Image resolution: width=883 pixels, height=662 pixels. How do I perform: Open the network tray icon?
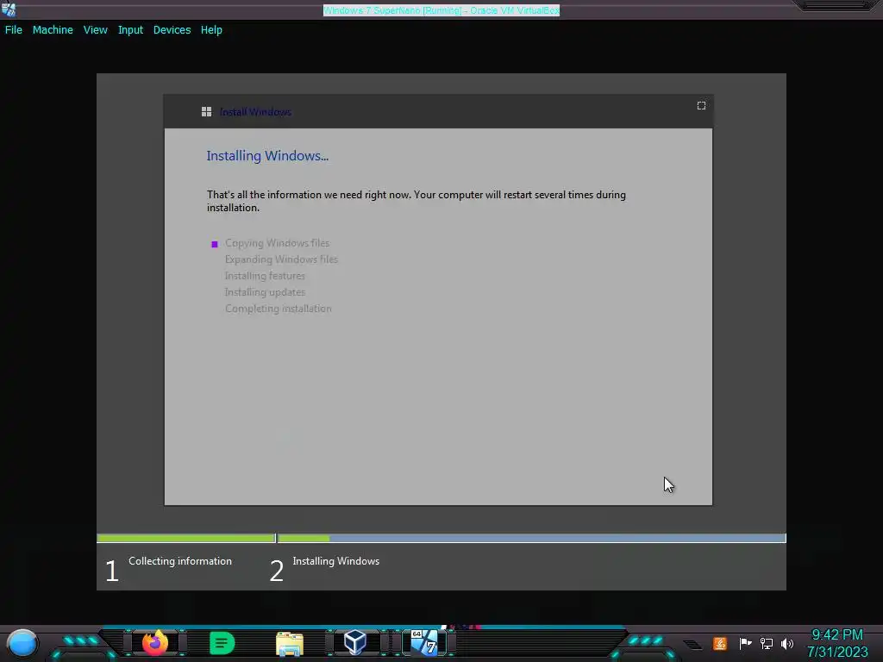(766, 643)
